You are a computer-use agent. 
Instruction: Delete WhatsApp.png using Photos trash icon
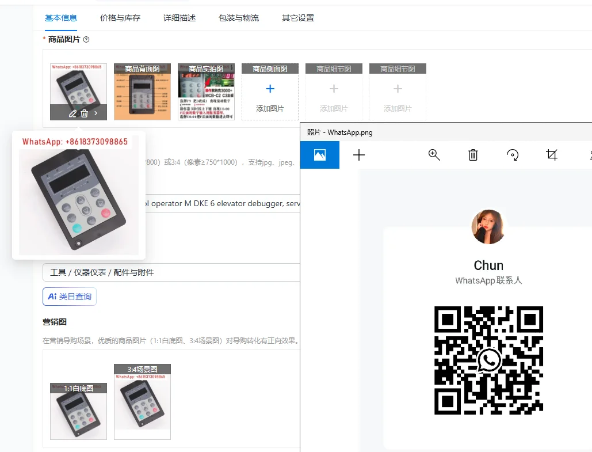point(473,155)
